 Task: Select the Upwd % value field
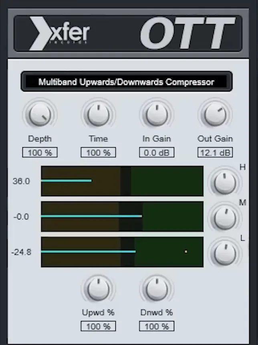[98, 326]
